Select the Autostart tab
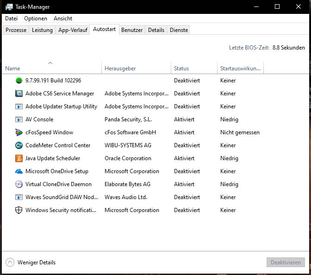Screen dimensions: 311x275 (104, 29)
